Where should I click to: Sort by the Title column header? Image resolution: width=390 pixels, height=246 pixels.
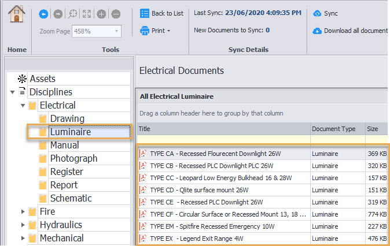[x=223, y=129]
